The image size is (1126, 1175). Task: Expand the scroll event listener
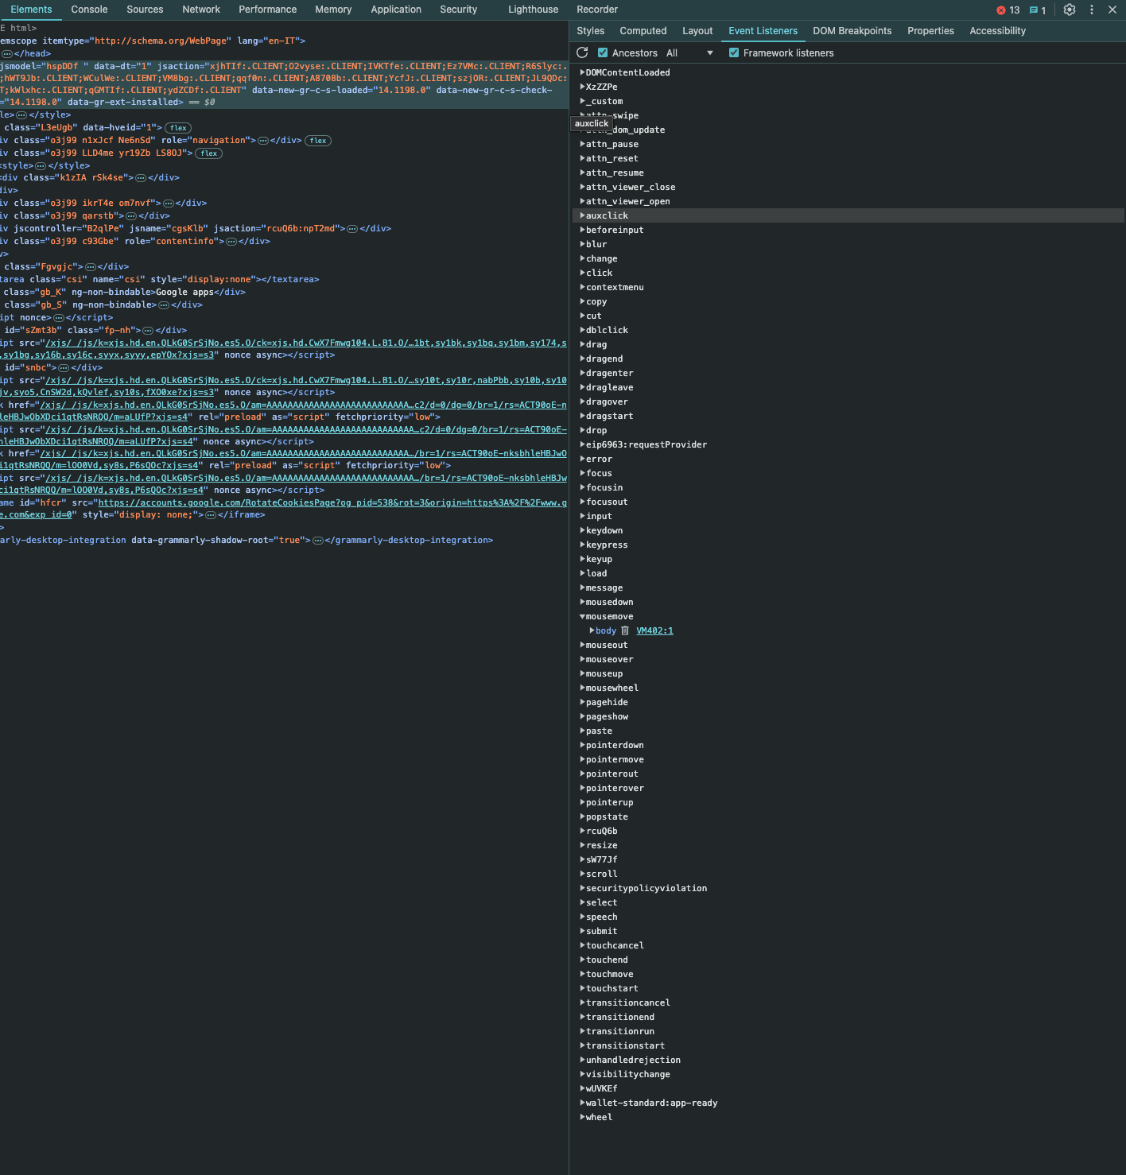[582, 874]
